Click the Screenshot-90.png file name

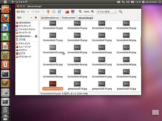[x=77, y=77]
